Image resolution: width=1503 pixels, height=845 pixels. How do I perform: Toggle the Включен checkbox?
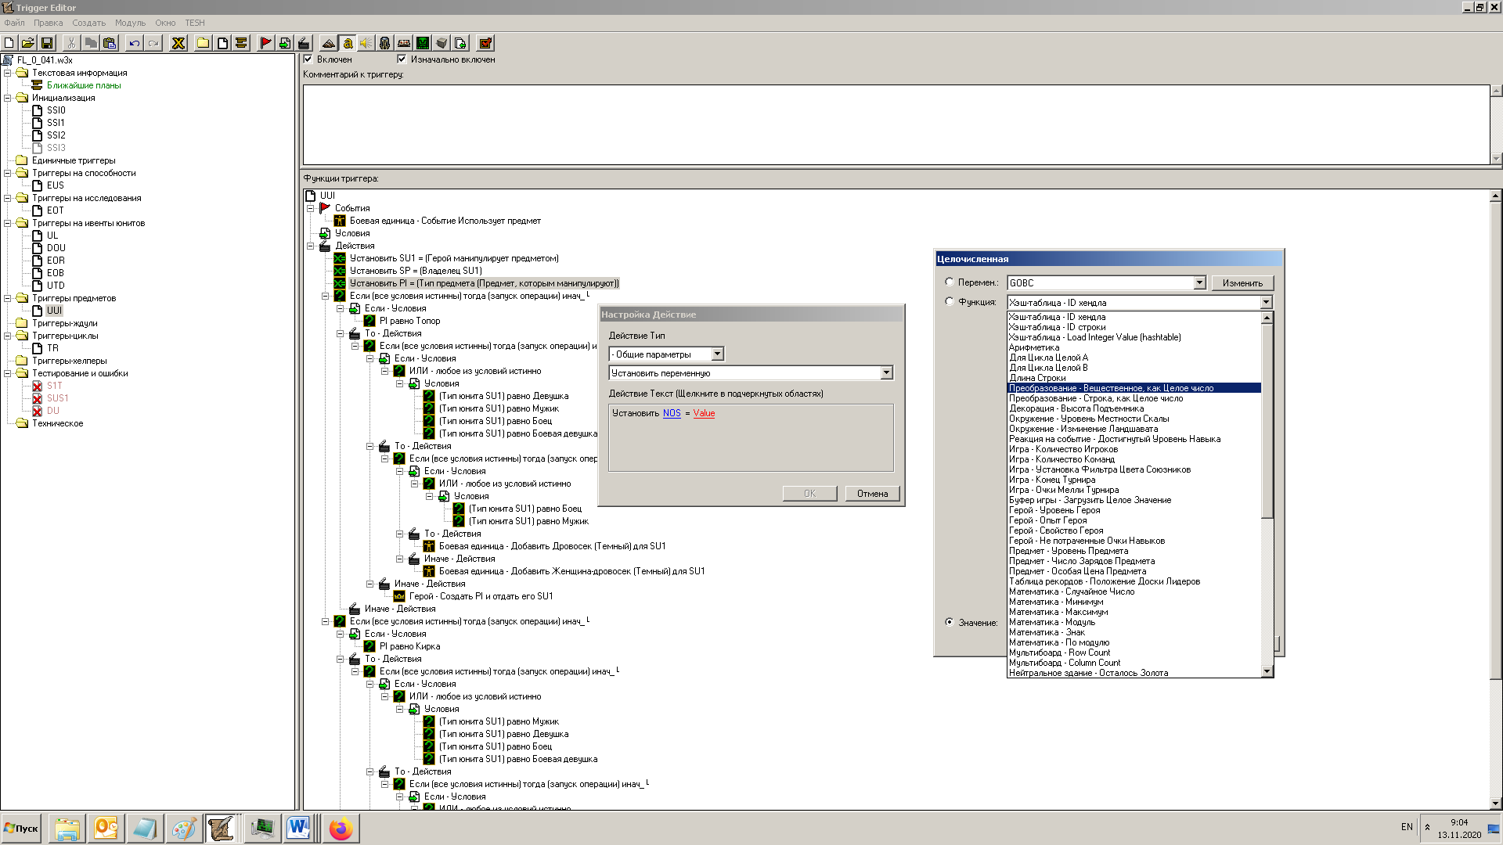pos(308,59)
